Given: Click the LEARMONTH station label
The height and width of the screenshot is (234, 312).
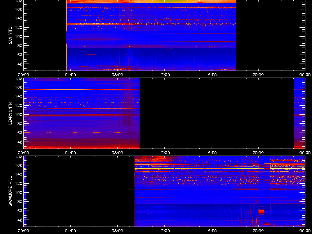Looking at the screenshot, I should pos(10,113).
